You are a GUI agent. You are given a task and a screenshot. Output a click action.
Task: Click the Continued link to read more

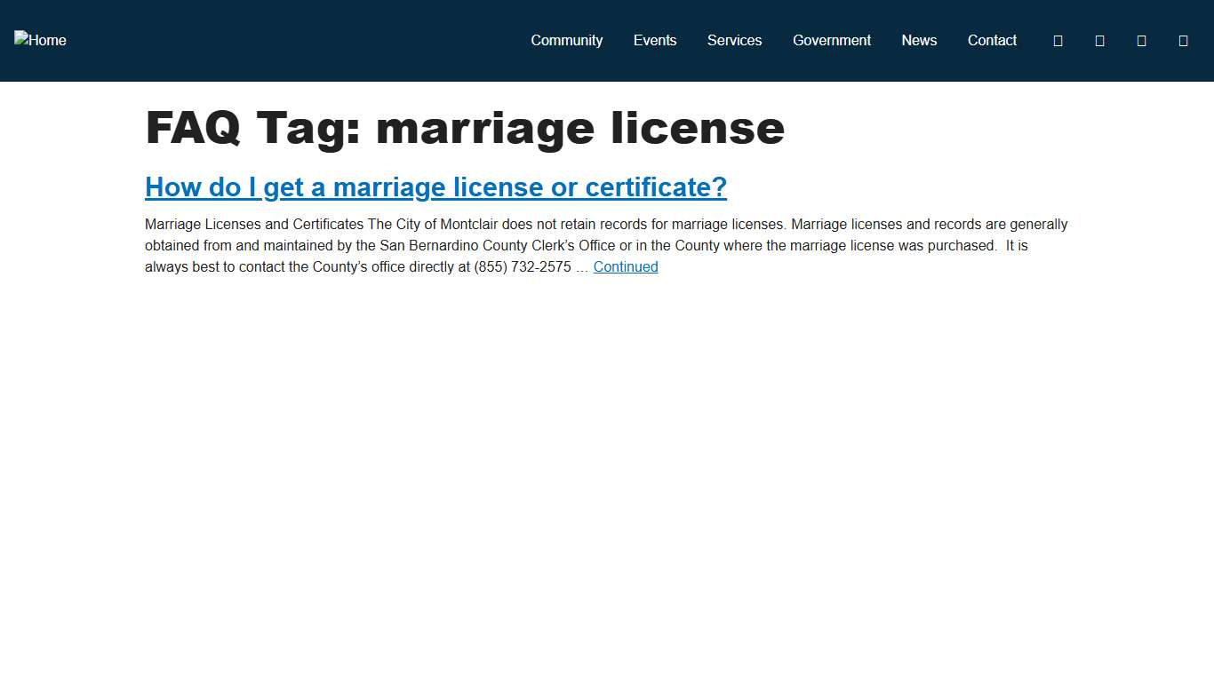(x=626, y=266)
